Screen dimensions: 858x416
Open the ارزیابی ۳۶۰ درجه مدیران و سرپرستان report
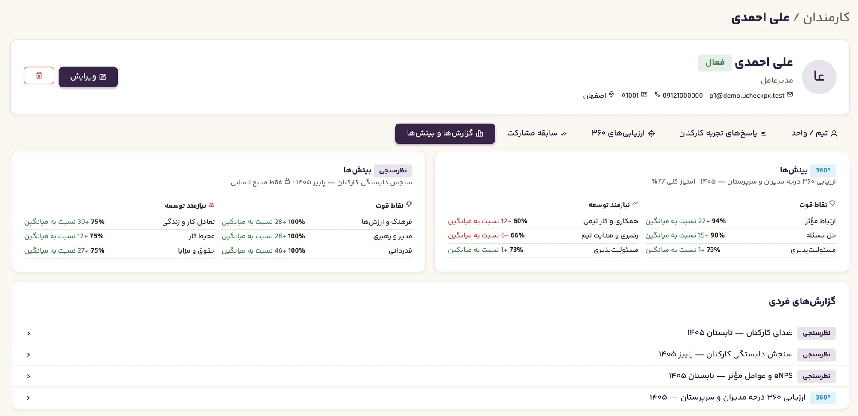(x=430, y=398)
